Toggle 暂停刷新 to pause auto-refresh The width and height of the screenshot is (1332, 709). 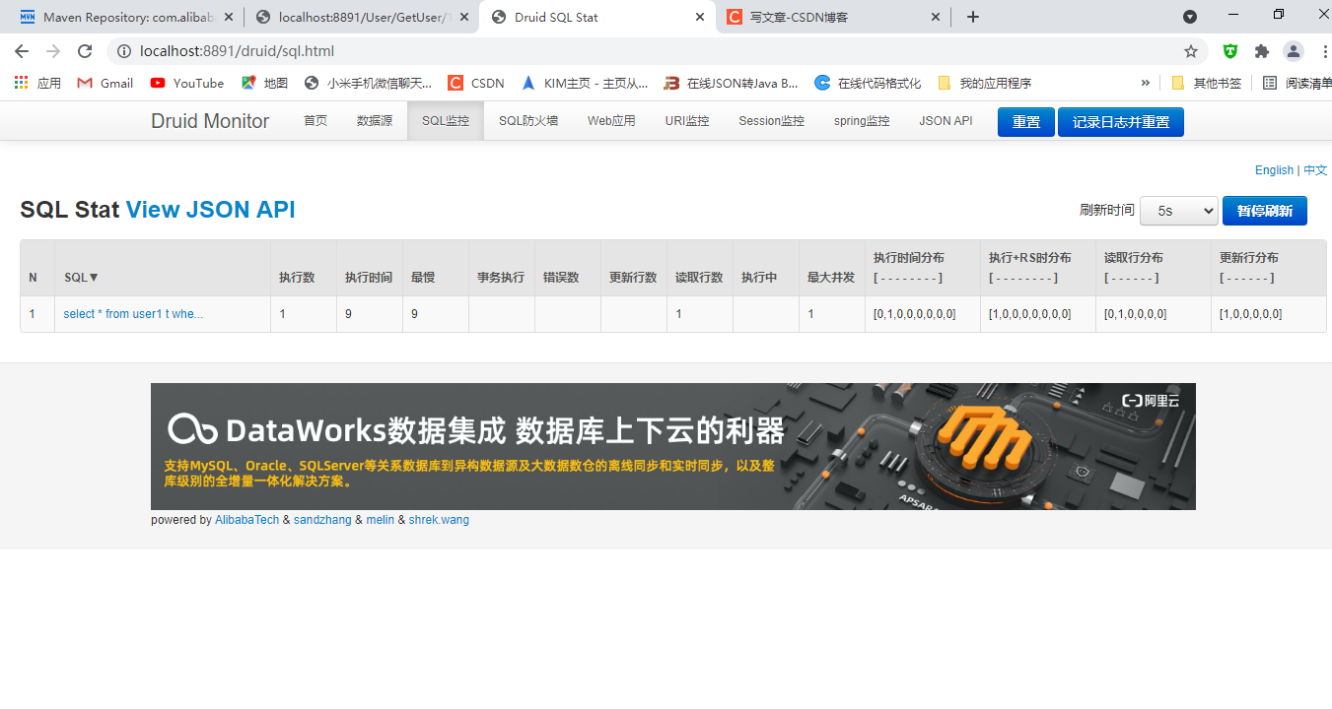(x=1264, y=210)
